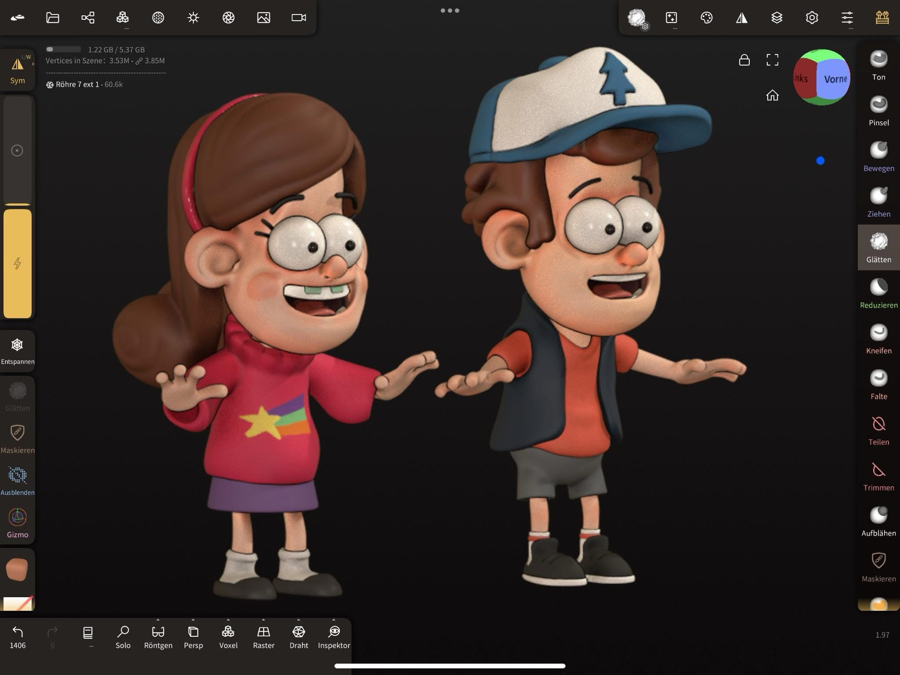Open the bottom bar list menu
The width and height of the screenshot is (900, 675).
88,634
